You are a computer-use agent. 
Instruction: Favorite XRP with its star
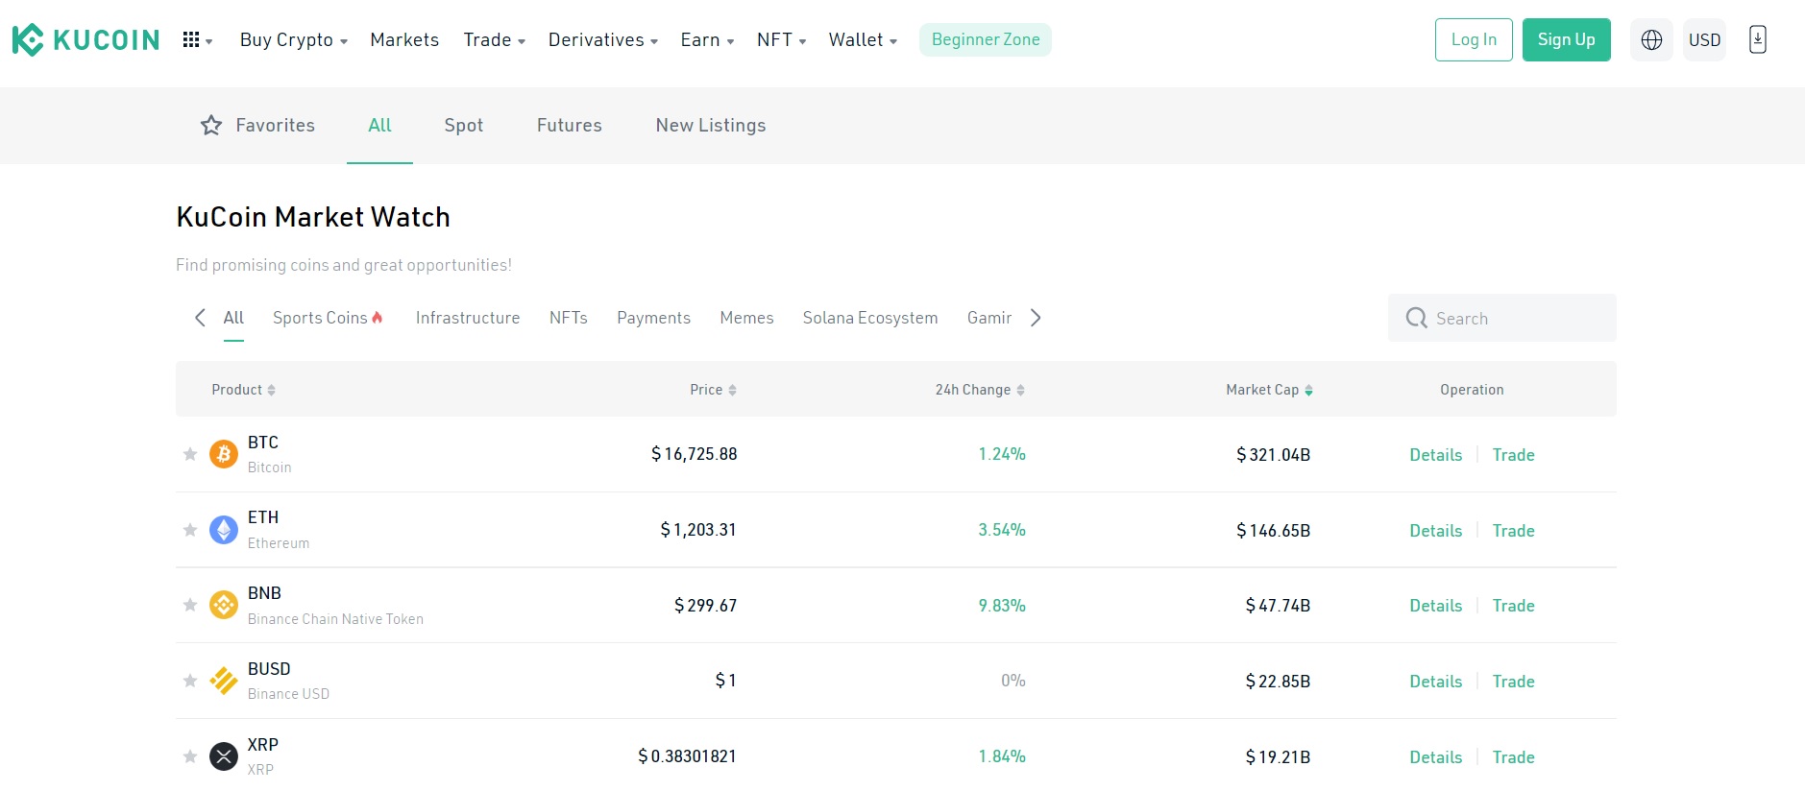point(190,756)
